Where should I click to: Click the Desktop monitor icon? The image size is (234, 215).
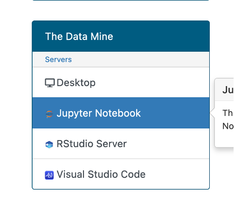pyautogui.click(x=50, y=83)
